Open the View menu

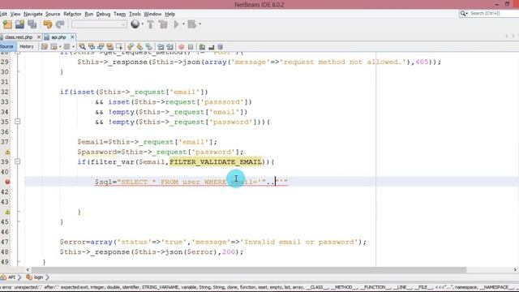click(15, 14)
